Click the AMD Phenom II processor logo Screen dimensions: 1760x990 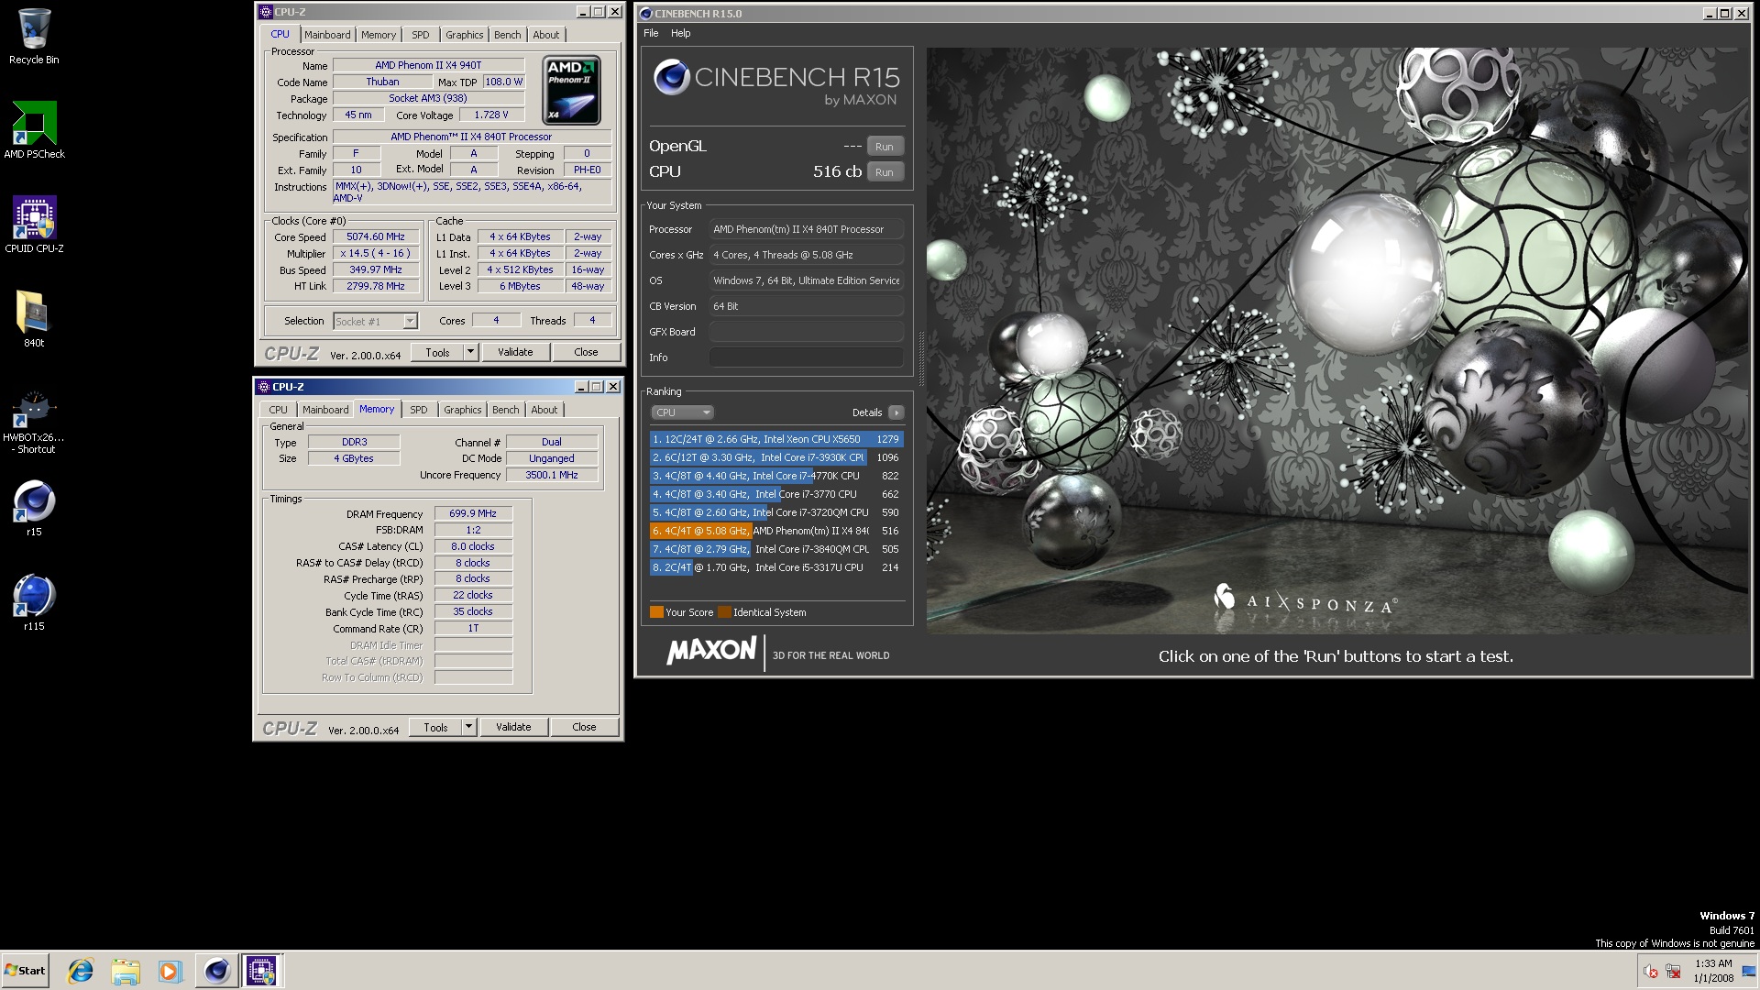click(x=572, y=90)
